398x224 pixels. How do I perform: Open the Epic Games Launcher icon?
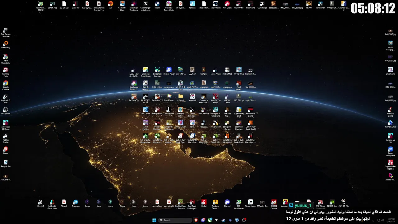pos(6,33)
